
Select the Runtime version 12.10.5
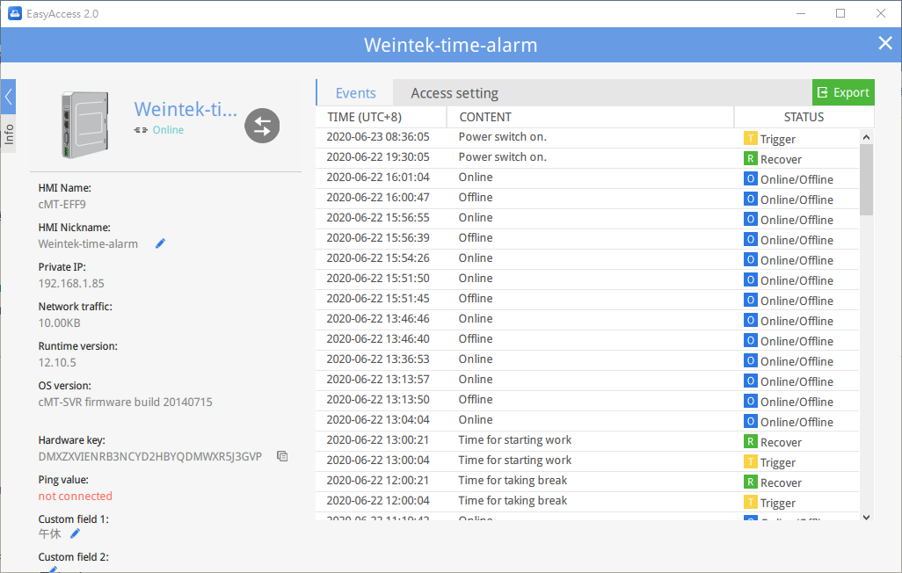(x=57, y=363)
